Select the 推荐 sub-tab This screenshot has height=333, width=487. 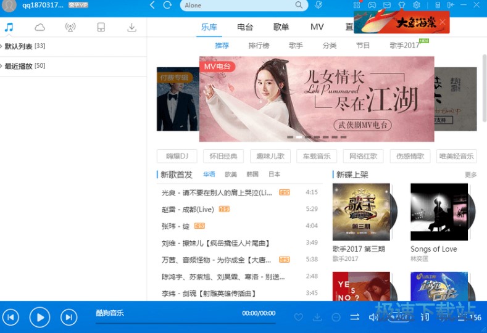pyautogui.click(x=222, y=46)
